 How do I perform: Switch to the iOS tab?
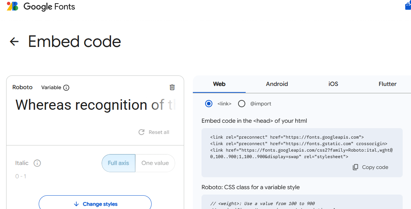333,84
